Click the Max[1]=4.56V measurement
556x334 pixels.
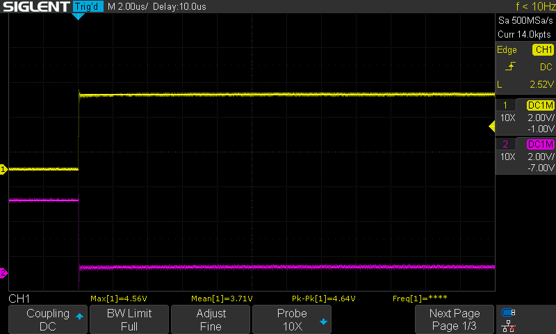click(x=118, y=299)
